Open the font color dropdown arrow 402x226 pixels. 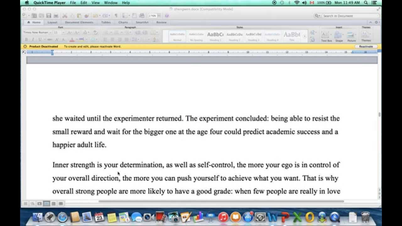[76, 40]
